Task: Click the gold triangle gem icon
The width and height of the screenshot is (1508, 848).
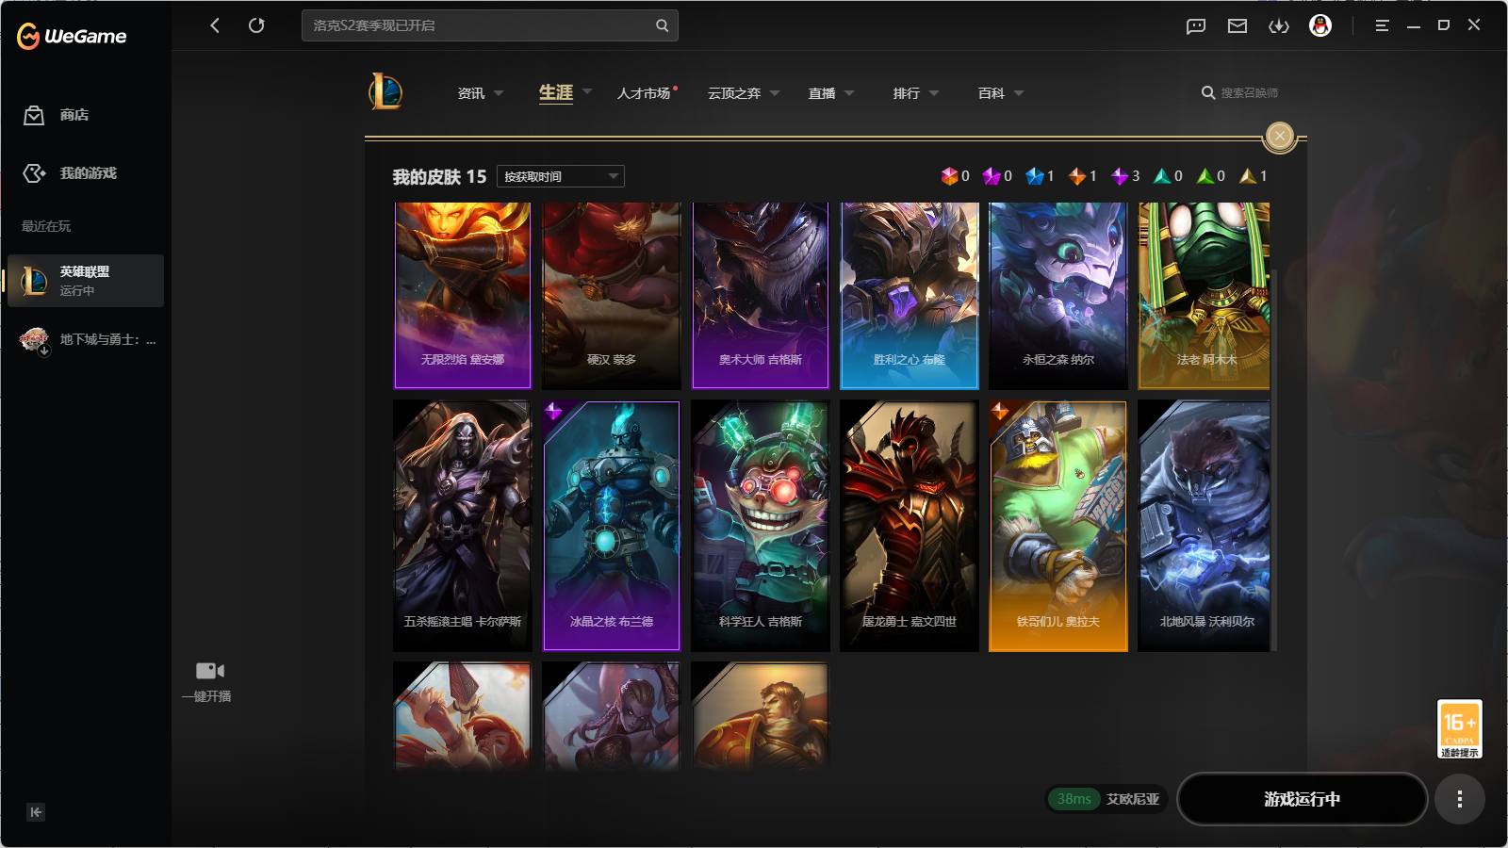Action: (x=1248, y=176)
